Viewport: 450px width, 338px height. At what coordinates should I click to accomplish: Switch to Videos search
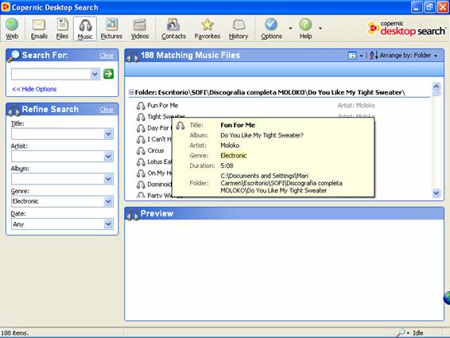tap(140, 29)
